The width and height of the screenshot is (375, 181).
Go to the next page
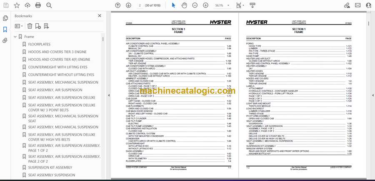128,5
